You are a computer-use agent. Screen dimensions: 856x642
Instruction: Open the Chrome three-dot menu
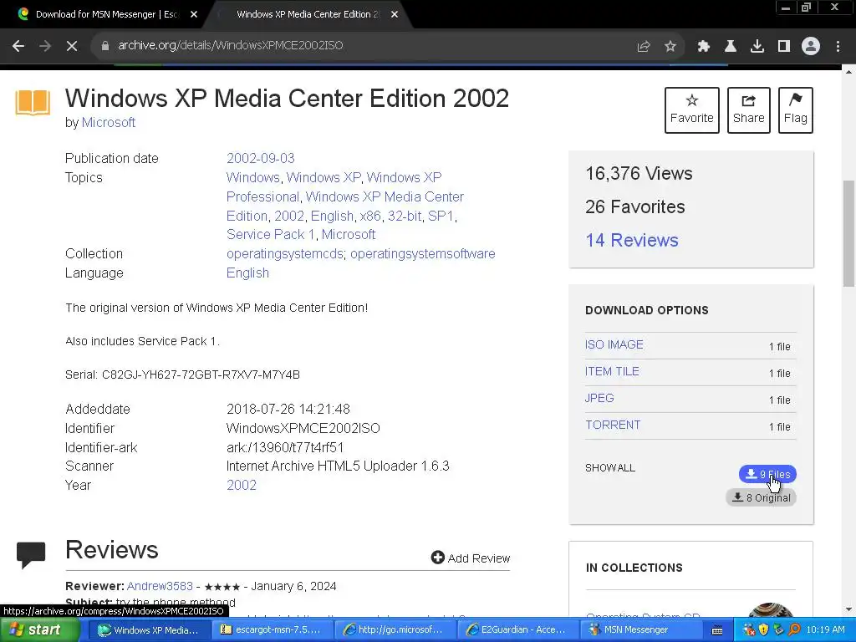[838, 47]
